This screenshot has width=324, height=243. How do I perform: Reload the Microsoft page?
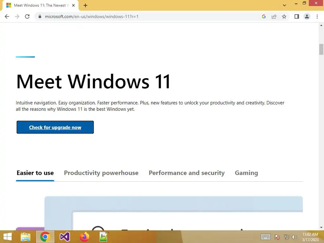click(x=27, y=16)
